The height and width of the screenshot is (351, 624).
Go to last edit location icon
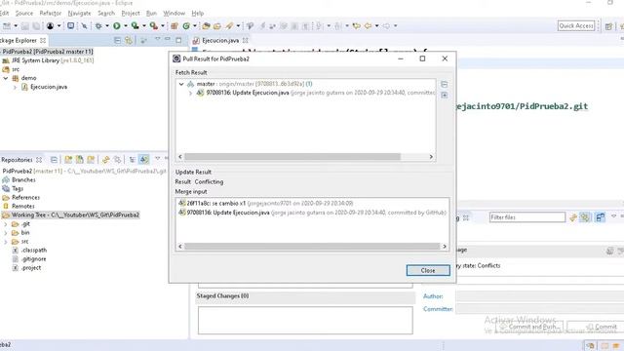coord(356,26)
